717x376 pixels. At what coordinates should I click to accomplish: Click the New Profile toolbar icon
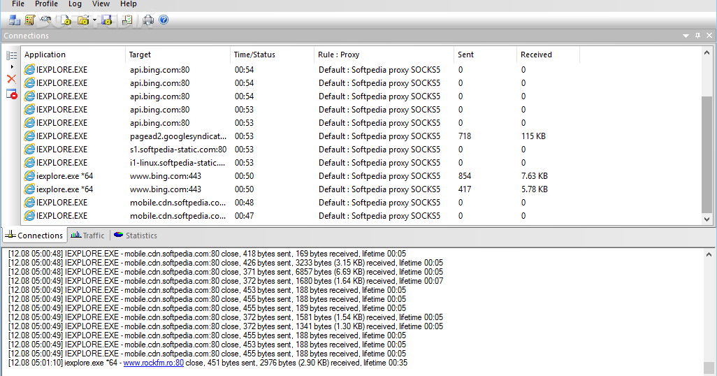tap(66, 20)
